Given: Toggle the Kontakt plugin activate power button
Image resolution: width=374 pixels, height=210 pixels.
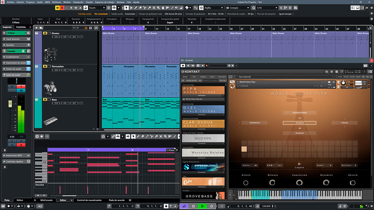Looking at the screenshot, I should point(183,66).
